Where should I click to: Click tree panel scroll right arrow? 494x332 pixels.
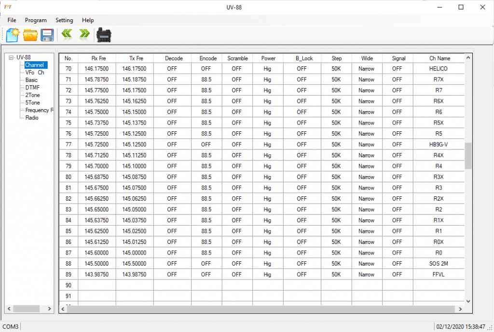[x=49, y=309]
